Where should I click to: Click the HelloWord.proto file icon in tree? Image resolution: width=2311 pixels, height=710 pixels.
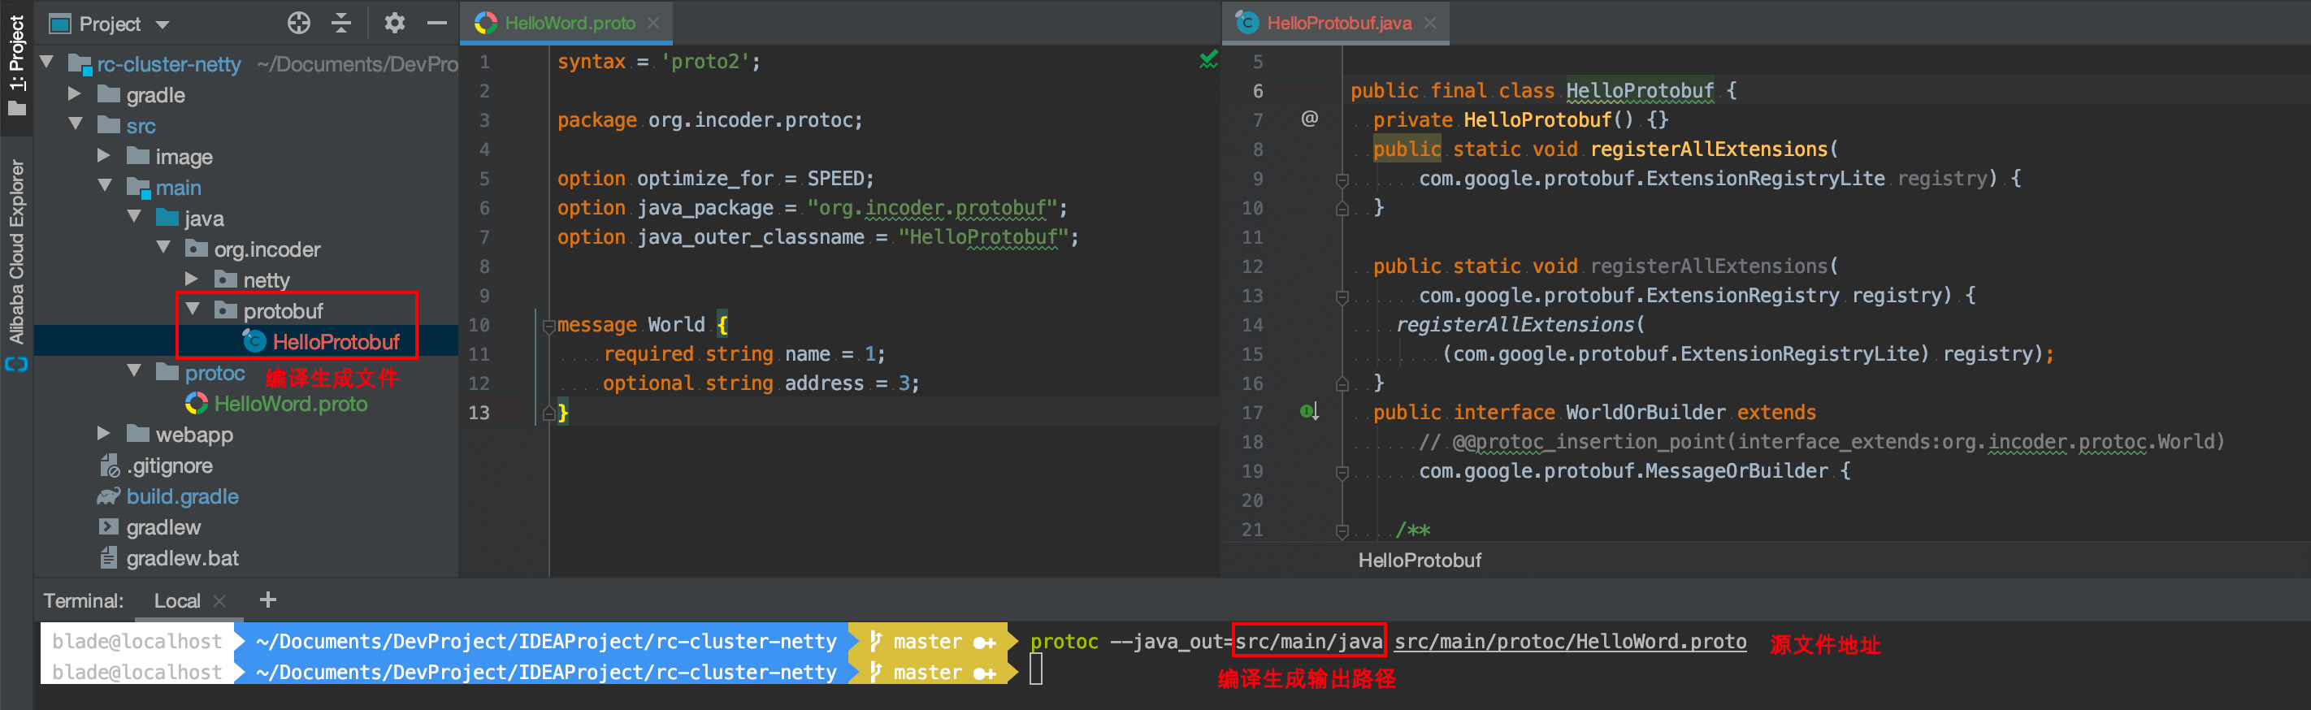click(197, 404)
